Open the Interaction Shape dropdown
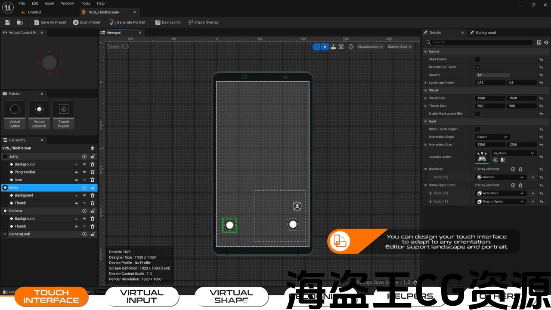Image resolution: width=551 pixels, height=310 pixels. tap(492, 137)
